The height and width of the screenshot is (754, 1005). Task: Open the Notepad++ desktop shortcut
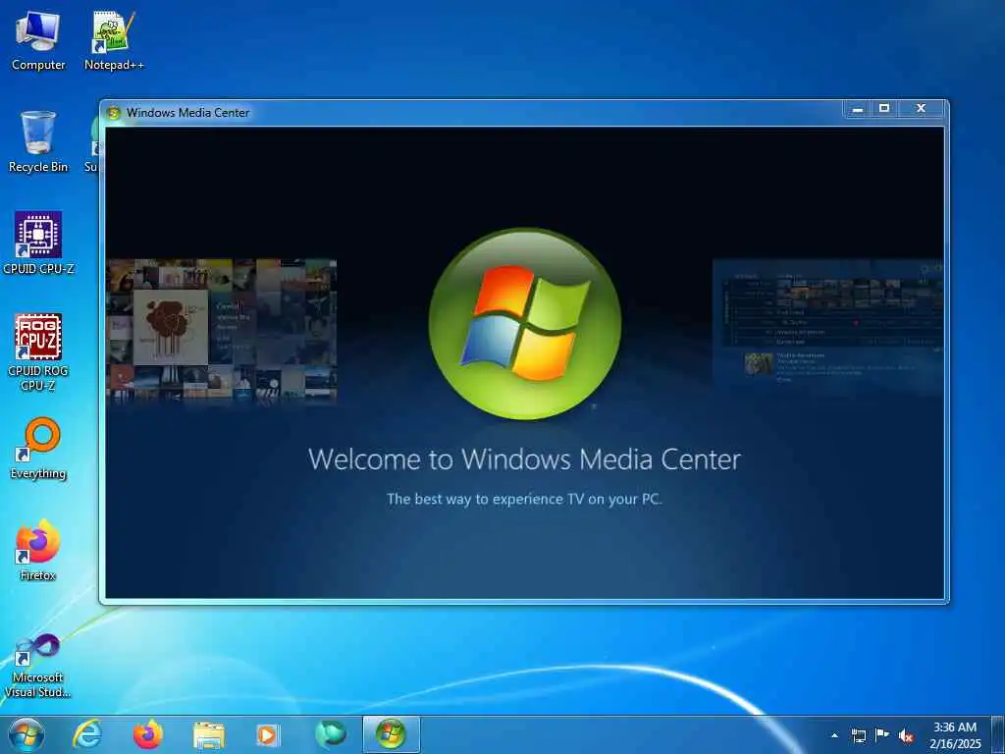tap(114, 41)
